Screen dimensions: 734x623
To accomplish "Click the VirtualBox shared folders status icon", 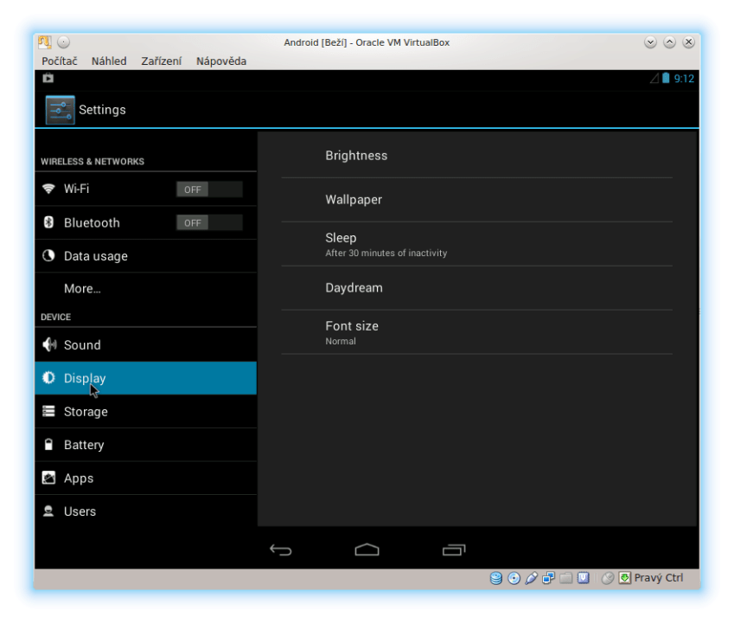I will pos(566,579).
